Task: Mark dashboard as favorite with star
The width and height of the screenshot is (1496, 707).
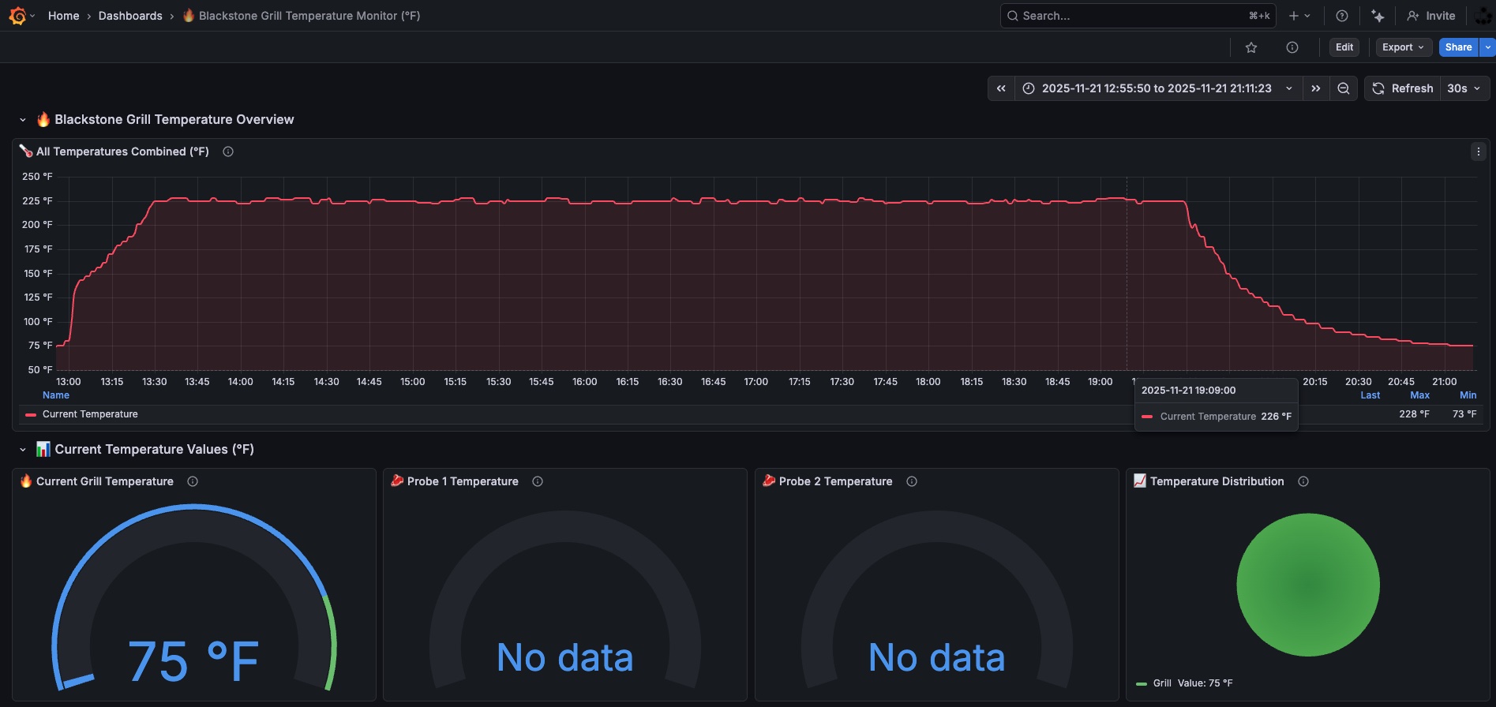Action: [1251, 47]
